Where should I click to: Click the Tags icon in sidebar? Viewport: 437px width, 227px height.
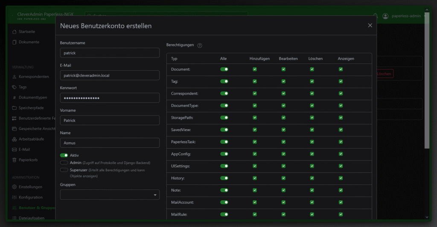click(15, 87)
